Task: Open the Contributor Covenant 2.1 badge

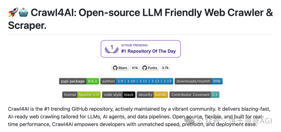Action: 194,95
